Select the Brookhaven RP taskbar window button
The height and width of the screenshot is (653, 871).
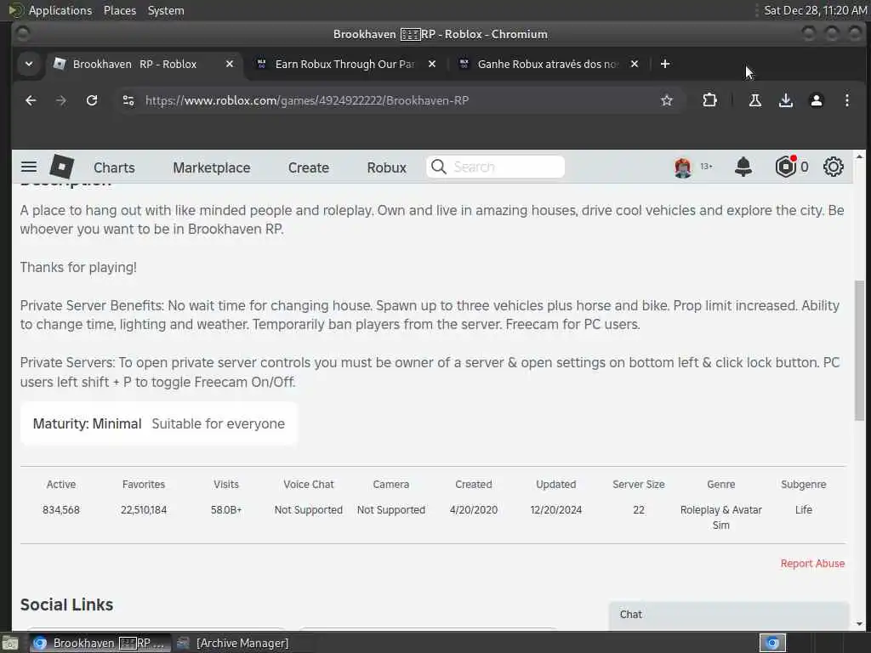(100, 643)
